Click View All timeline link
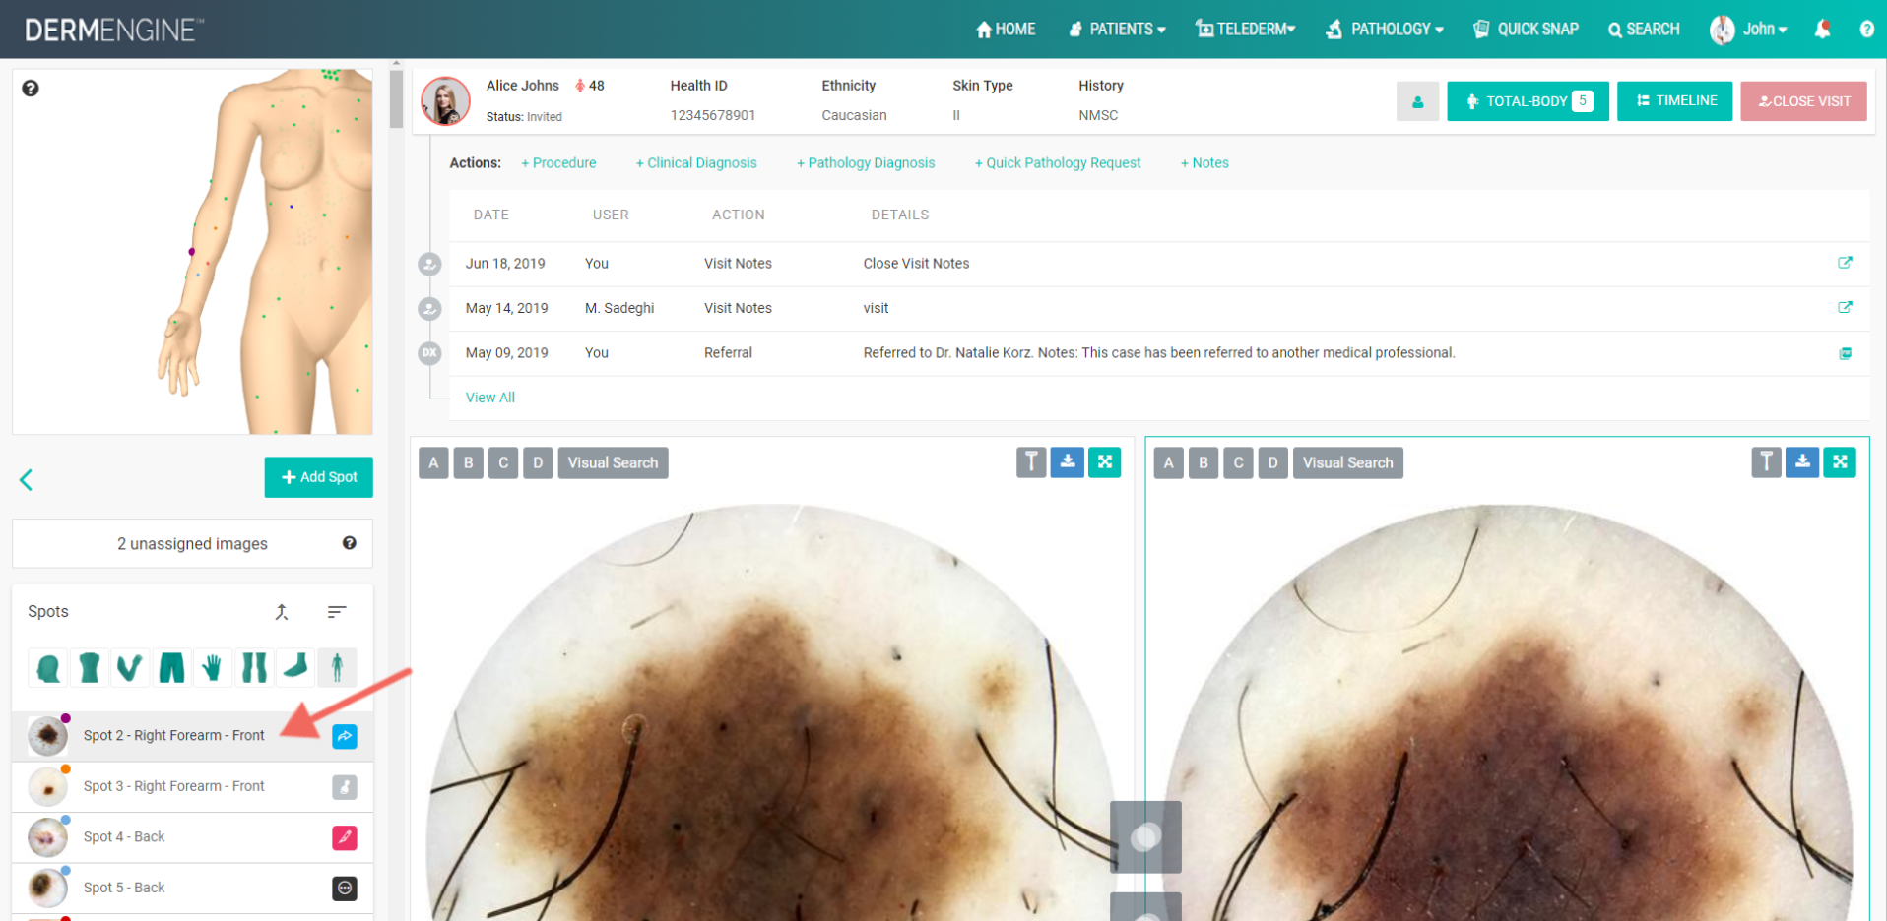 489,398
